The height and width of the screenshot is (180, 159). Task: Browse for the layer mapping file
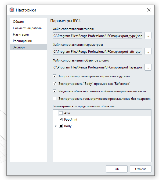point(148,67)
